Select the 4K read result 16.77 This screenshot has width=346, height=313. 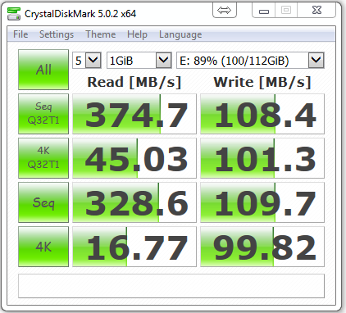coord(134,247)
